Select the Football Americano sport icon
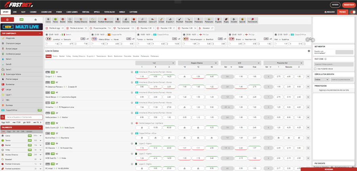The height and width of the screenshot is (171, 357). (106, 20)
